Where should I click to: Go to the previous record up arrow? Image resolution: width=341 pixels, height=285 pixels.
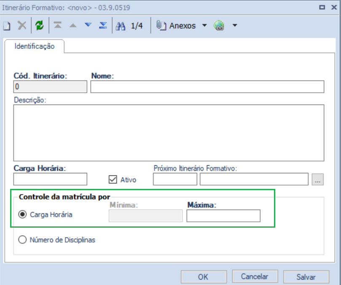pyautogui.click(x=73, y=25)
